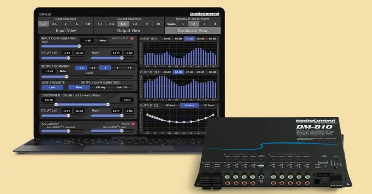Image resolution: width=372 pixels, height=194 pixels.
Task: Click the AccuBASS Threshold slider handle
Action: [68, 131]
